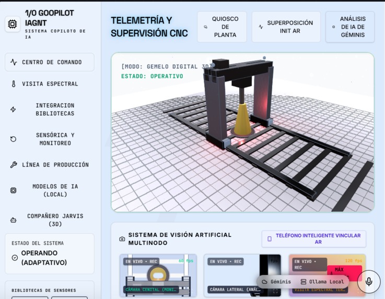This screenshot has height=299, width=385.
Task: Click the pulse icon of Centro de Comando
Action: (x=14, y=62)
